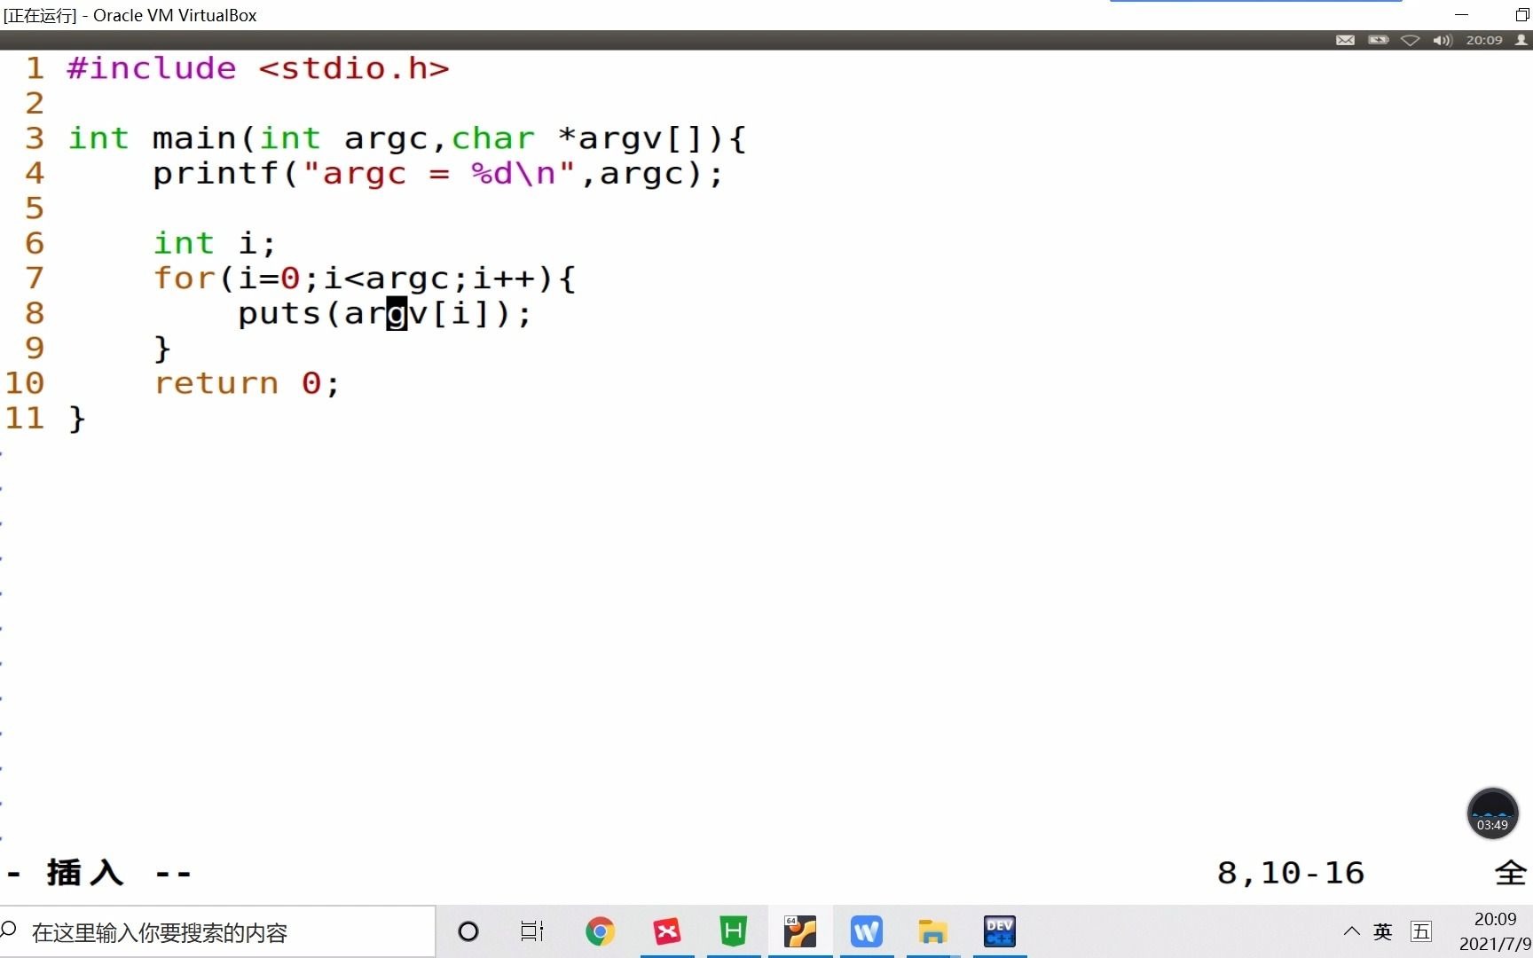Screen dimensions: 1533x958
Task: Click line number 2 in the gutter
Action: 34,104
